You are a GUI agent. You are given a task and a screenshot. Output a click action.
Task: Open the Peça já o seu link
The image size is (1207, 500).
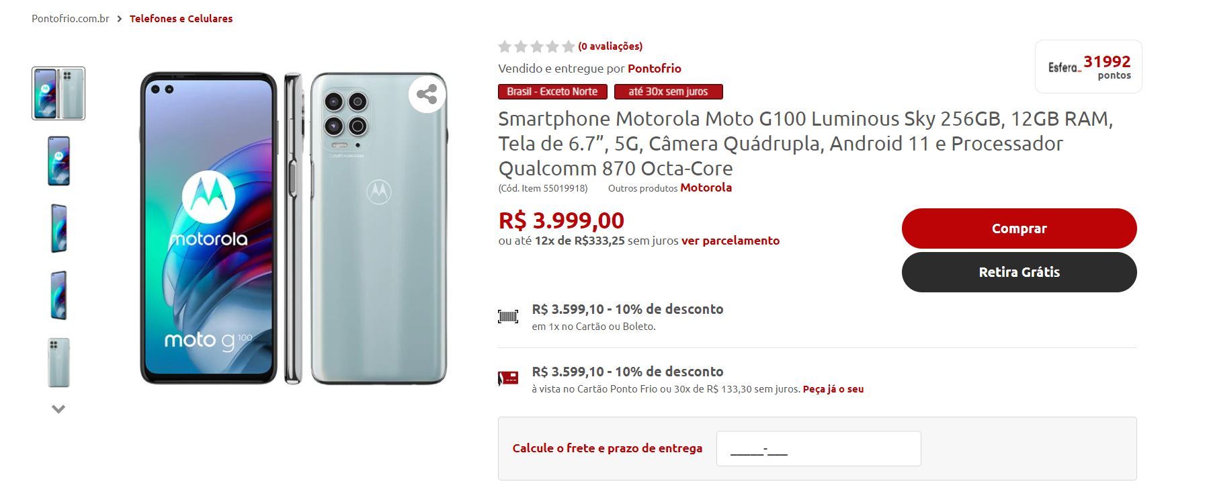[833, 389]
